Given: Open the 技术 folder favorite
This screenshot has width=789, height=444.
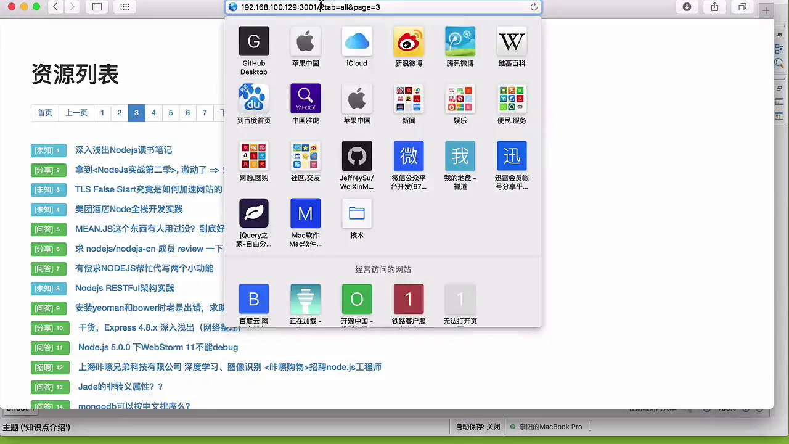Looking at the screenshot, I should [357, 213].
